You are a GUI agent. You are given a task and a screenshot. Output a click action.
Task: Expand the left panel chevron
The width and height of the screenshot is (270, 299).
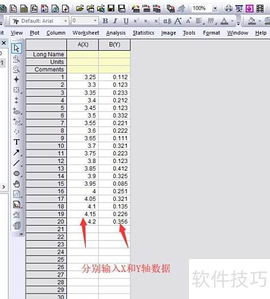pyautogui.click(x=3, y=187)
